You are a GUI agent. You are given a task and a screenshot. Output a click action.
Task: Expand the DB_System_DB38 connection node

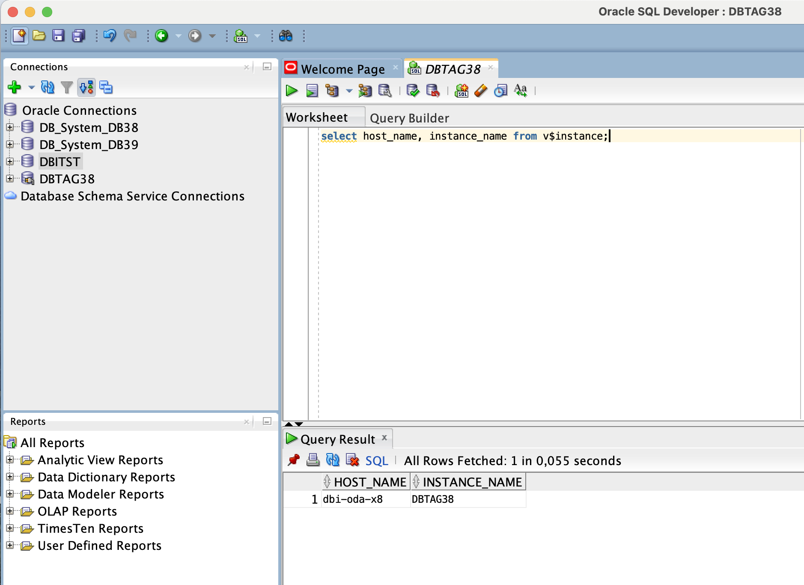(x=10, y=127)
